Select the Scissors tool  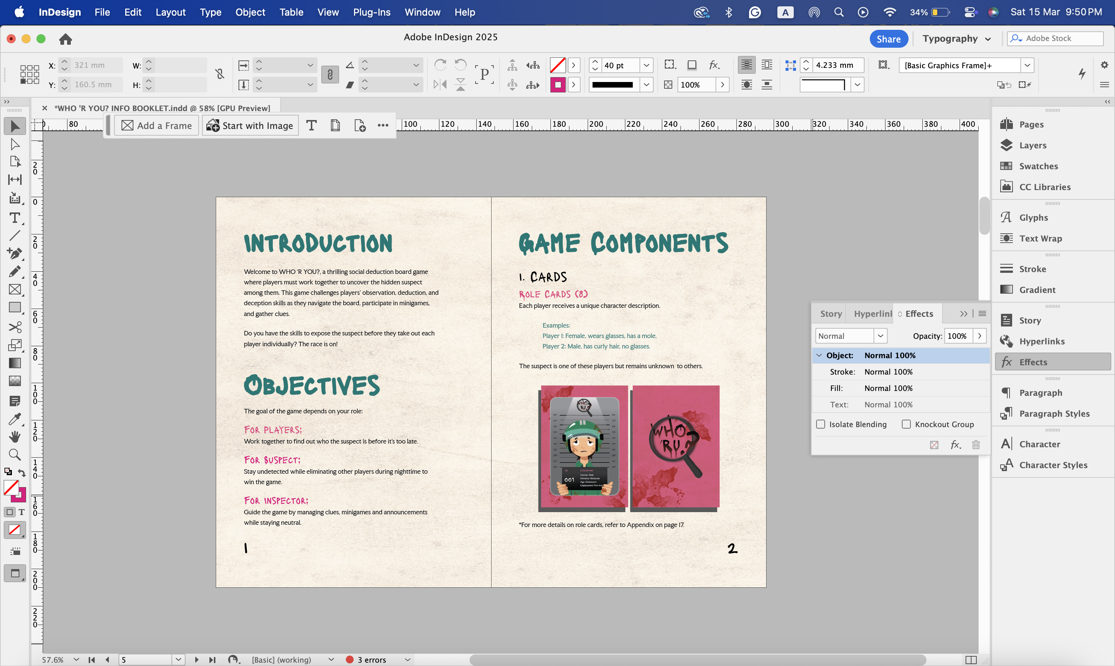pos(15,327)
